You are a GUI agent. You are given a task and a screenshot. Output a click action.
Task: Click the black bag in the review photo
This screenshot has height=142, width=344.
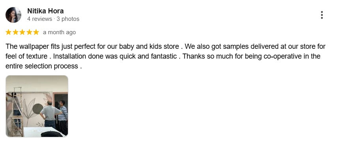pos(52,134)
